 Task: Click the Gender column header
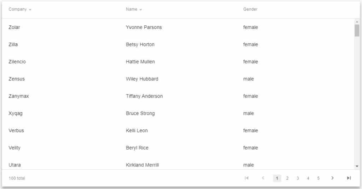[250, 9]
